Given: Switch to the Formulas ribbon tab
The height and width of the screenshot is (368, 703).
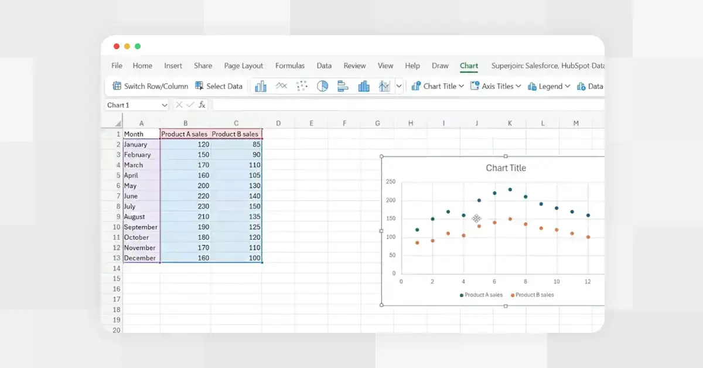Looking at the screenshot, I should click(x=290, y=66).
